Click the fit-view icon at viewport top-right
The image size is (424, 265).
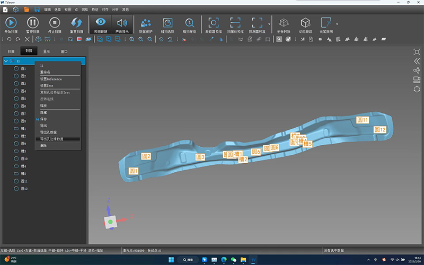417,51
